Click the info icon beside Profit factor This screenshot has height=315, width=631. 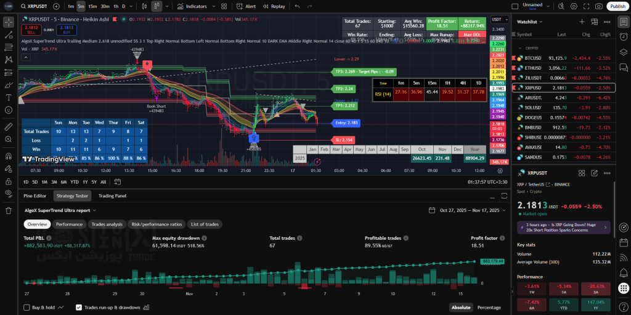click(x=503, y=238)
